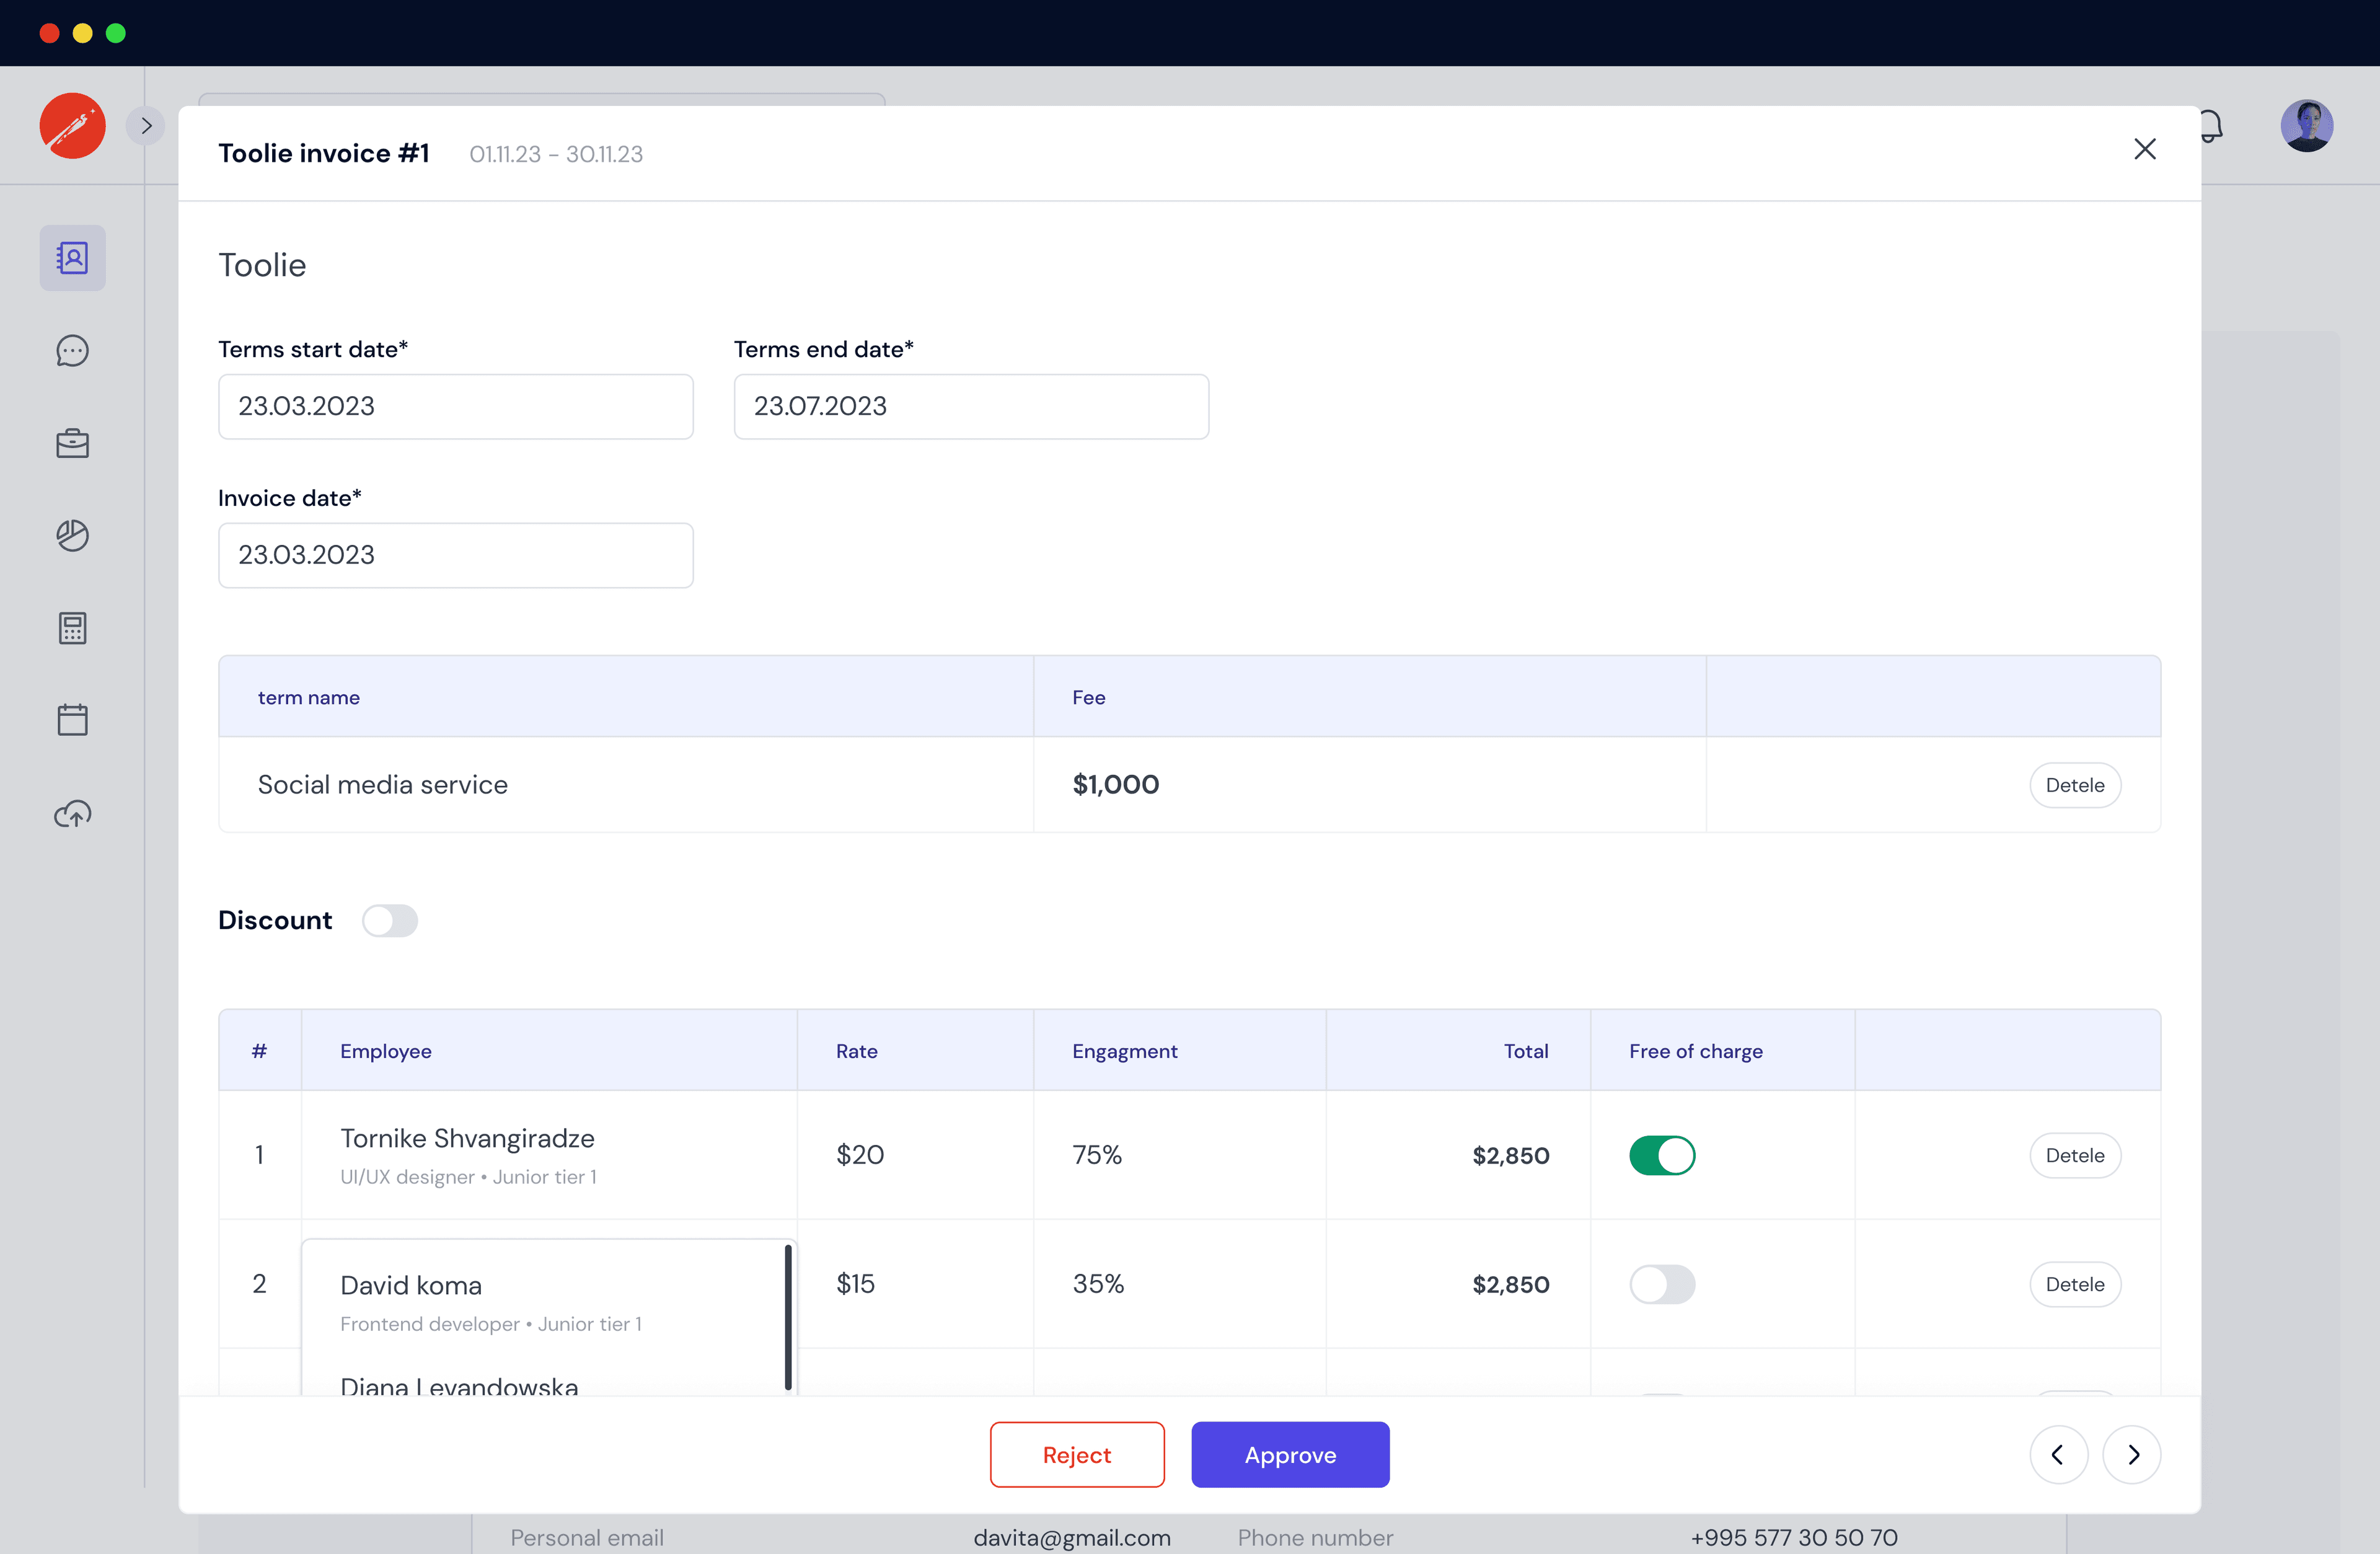Open the Messages chat icon in sidebar
This screenshot has width=2380, height=1554.
click(72, 350)
